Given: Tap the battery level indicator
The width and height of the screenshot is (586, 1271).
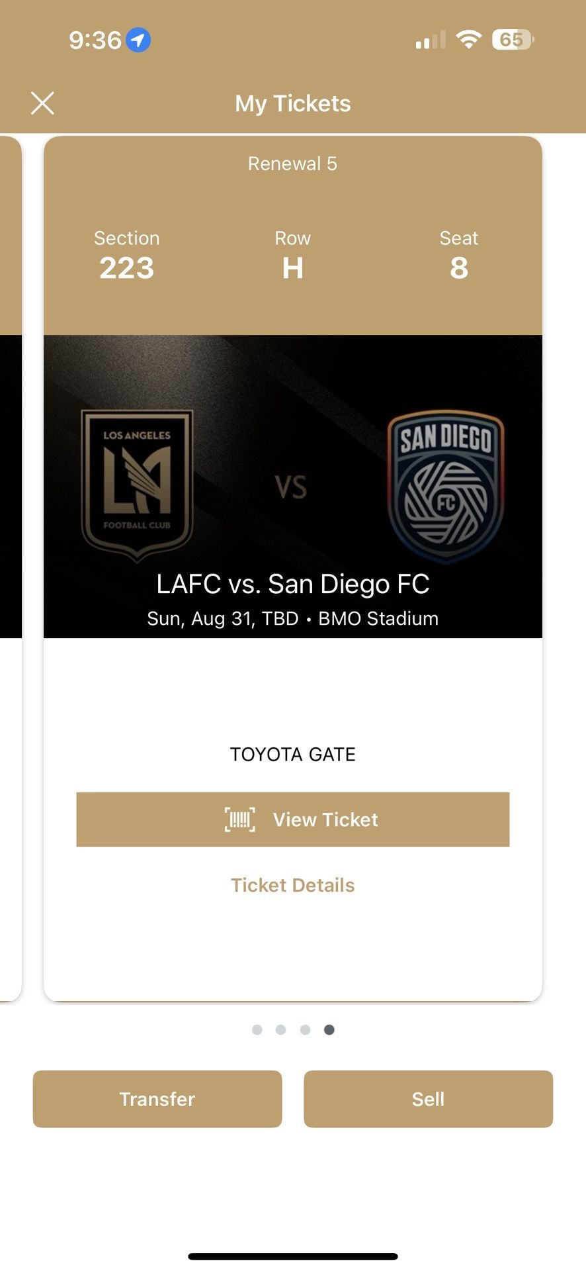Looking at the screenshot, I should [x=513, y=40].
